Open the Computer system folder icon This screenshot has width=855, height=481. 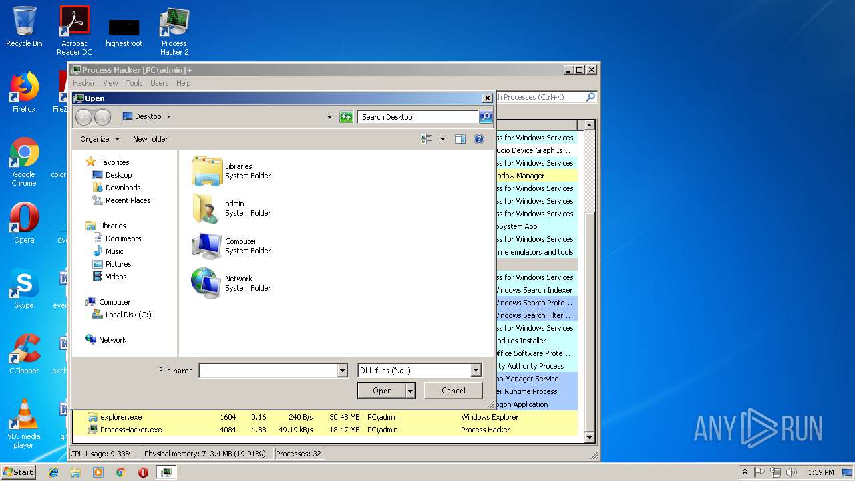coord(207,246)
